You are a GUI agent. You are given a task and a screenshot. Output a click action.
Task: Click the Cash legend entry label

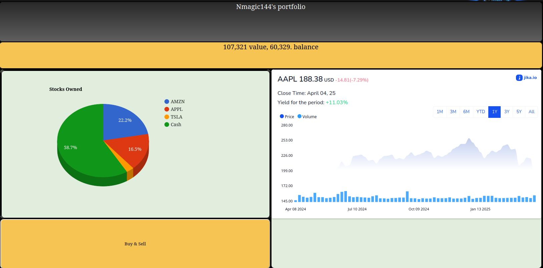click(x=176, y=125)
